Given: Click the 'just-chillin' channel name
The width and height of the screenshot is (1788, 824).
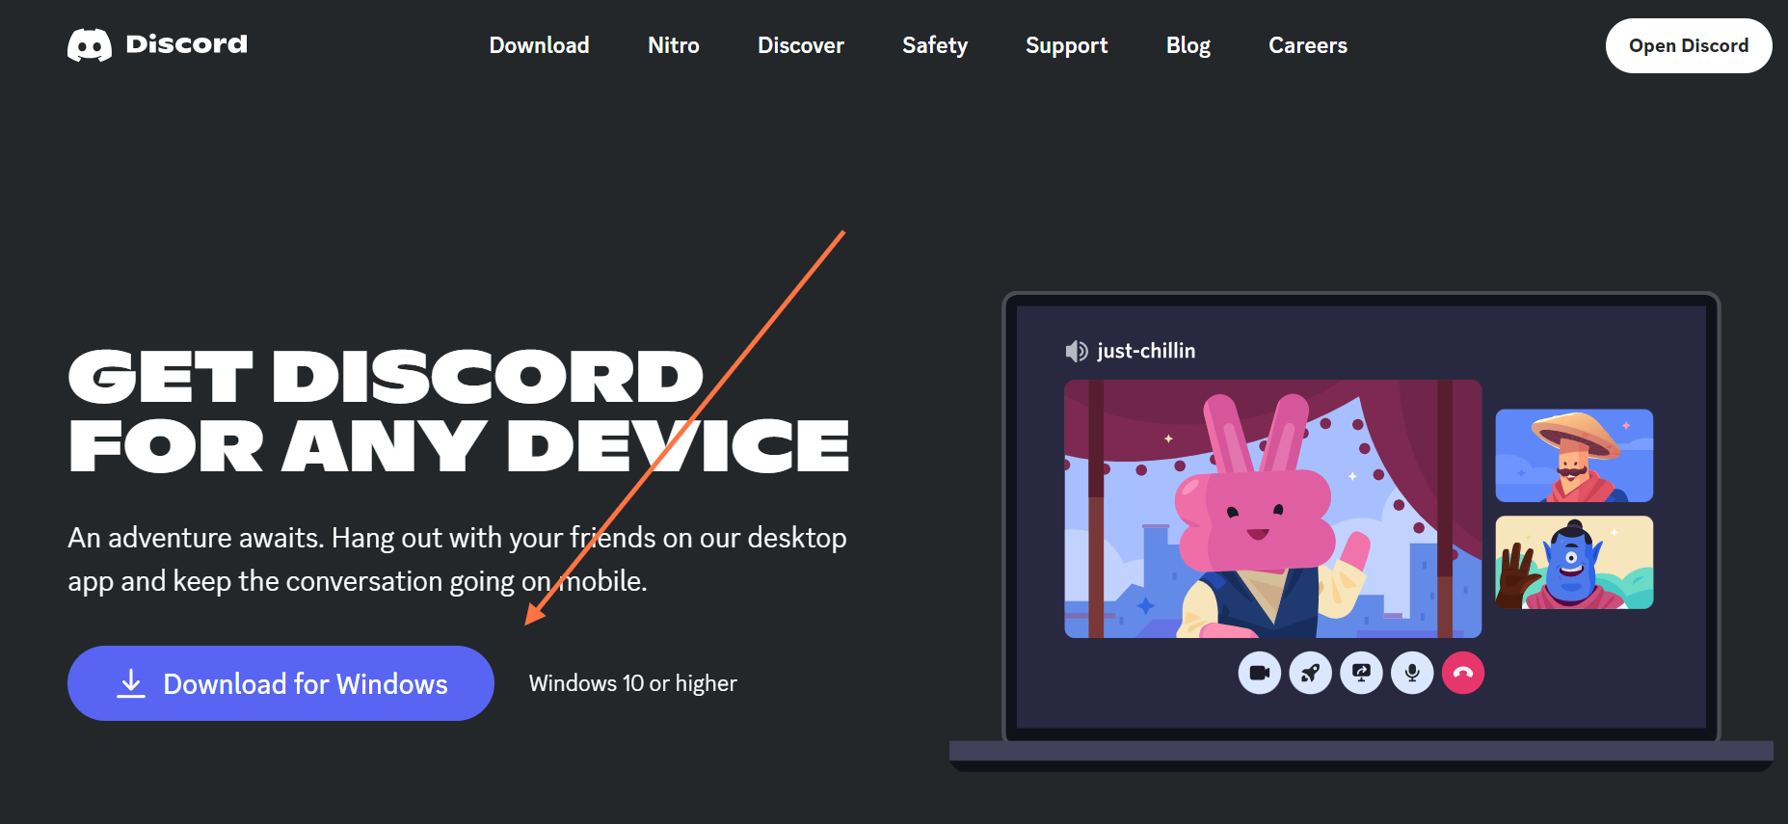Looking at the screenshot, I should [x=1146, y=351].
